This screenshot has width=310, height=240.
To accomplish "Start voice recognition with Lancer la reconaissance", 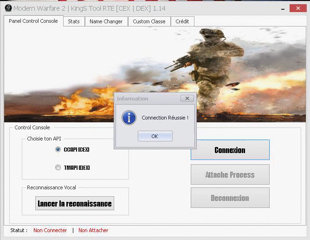I will point(75,203).
